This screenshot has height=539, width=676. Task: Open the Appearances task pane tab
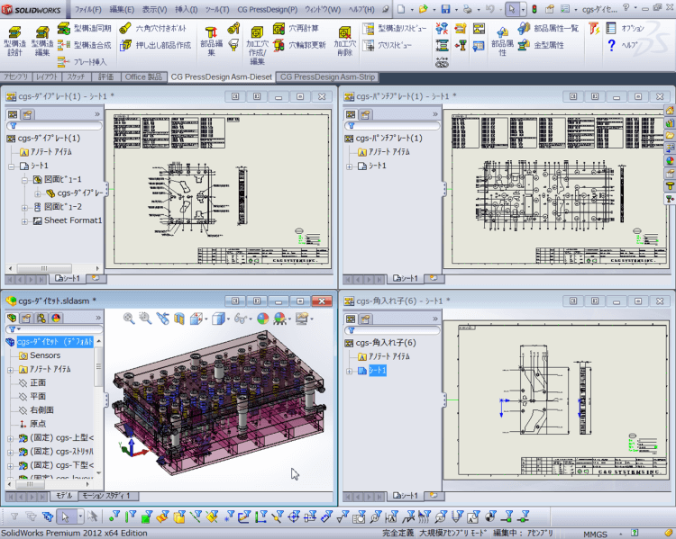670,161
